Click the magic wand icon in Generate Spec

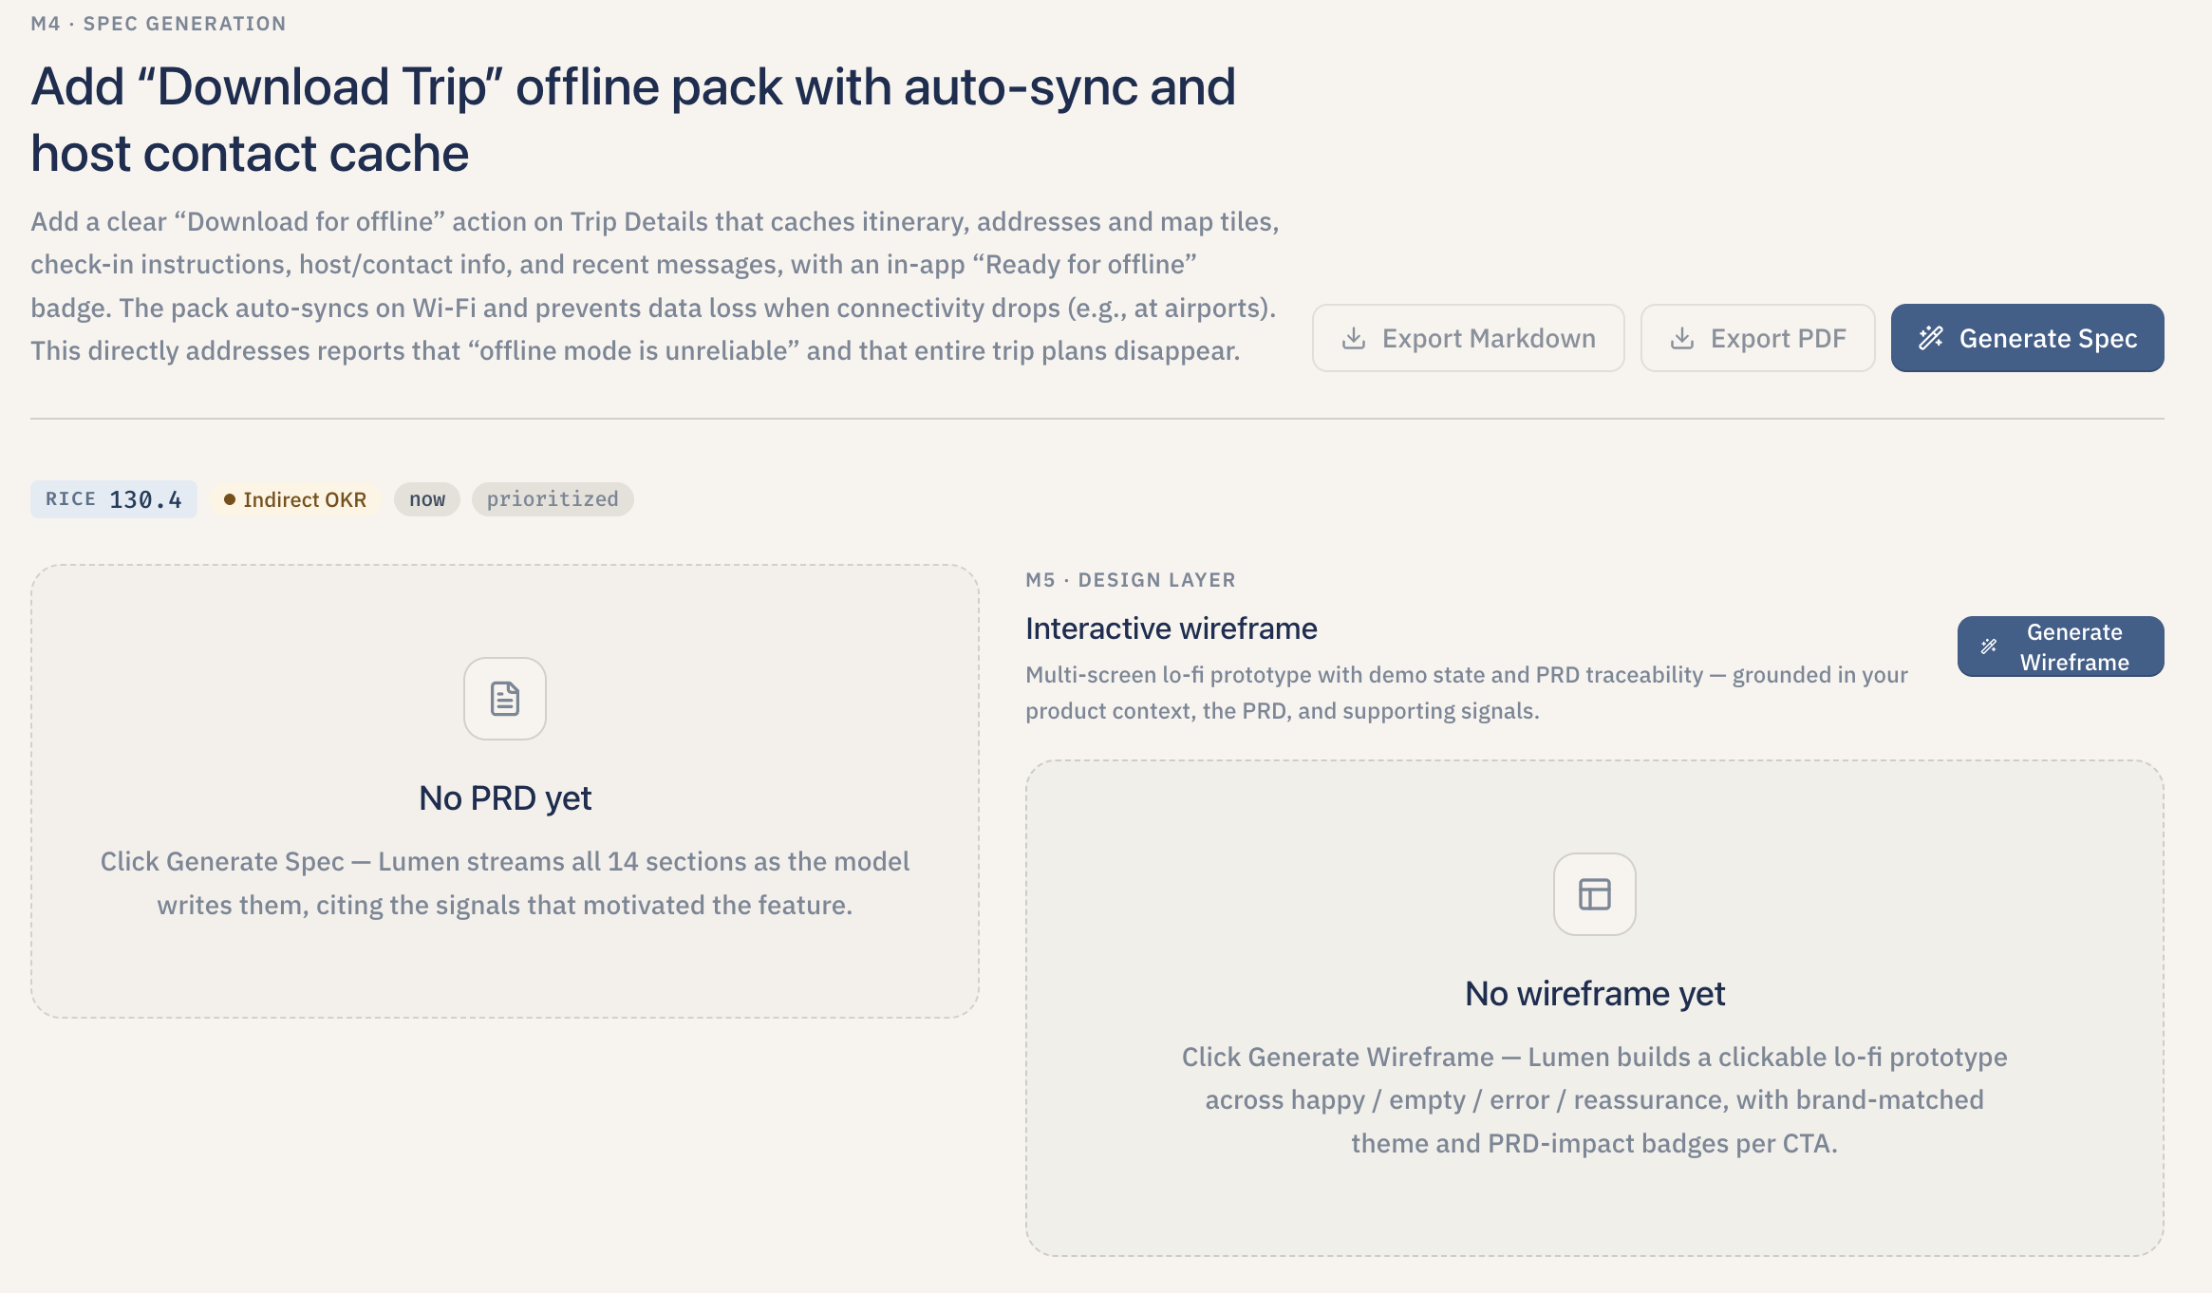click(1931, 338)
